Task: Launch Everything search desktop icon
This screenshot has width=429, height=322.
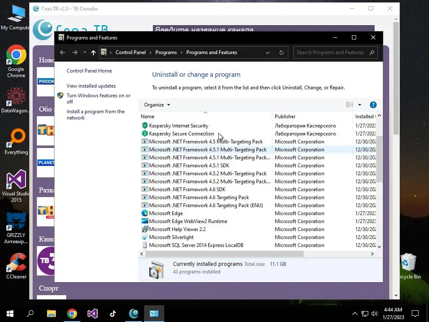Action: [16, 142]
